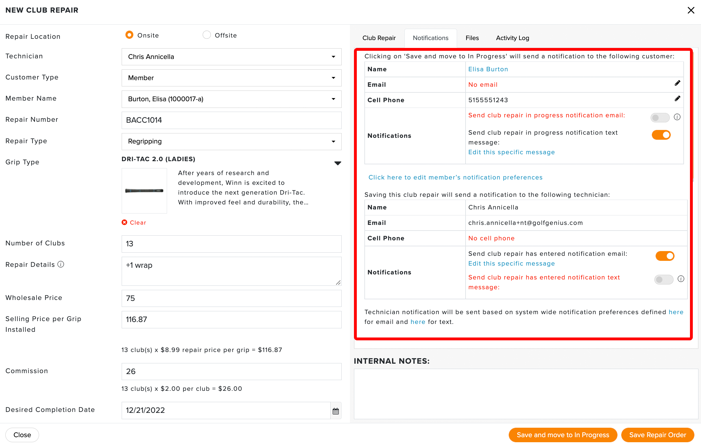Click Edit this specific message for technician email

pyautogui.click(x=511, y=263)
